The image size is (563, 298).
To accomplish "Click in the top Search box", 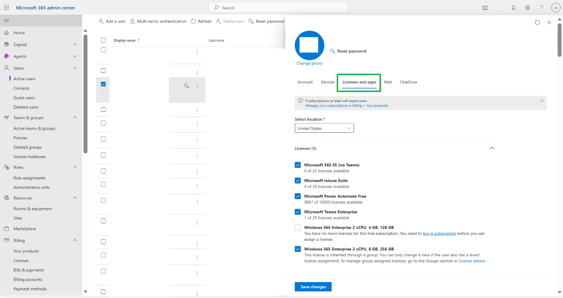I will click(x=278, y=8).
